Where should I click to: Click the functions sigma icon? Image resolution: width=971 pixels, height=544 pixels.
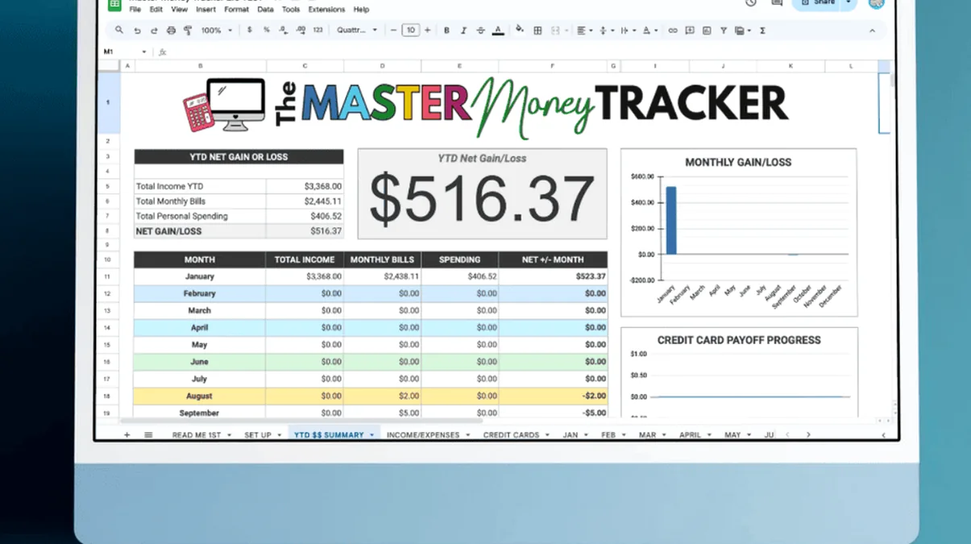click(x=762, y=31)
